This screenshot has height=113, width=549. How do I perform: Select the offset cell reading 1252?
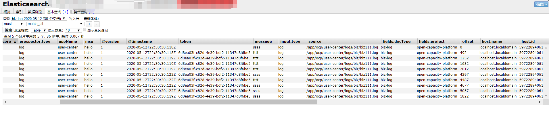[x=464, y=58]
